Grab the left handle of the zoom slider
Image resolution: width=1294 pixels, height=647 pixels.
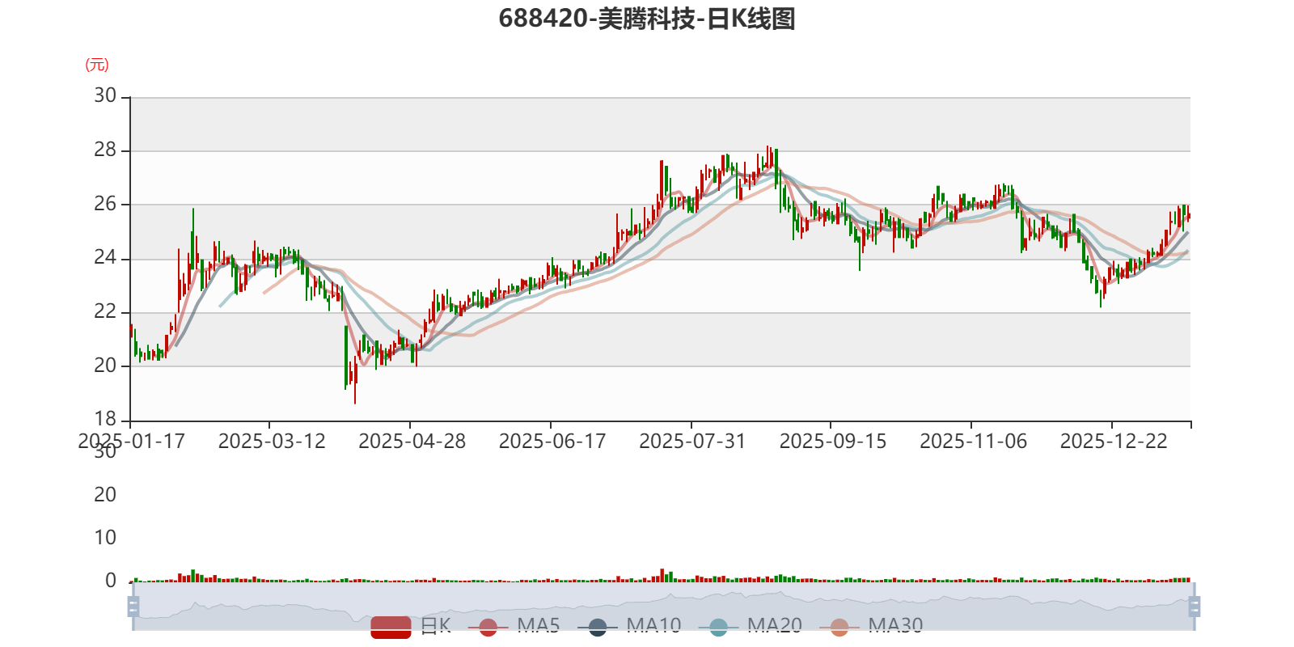(x=133, y=606)
